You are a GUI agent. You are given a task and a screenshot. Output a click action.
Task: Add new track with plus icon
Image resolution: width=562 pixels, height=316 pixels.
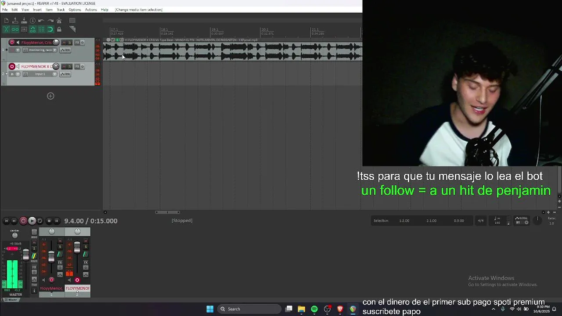(50, 96)
